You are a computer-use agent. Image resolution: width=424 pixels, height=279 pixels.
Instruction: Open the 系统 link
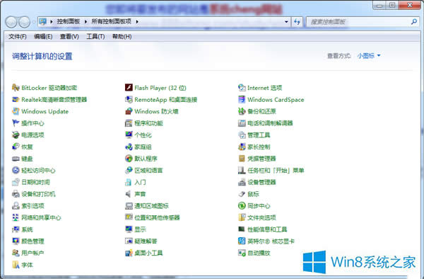(27, 229)
